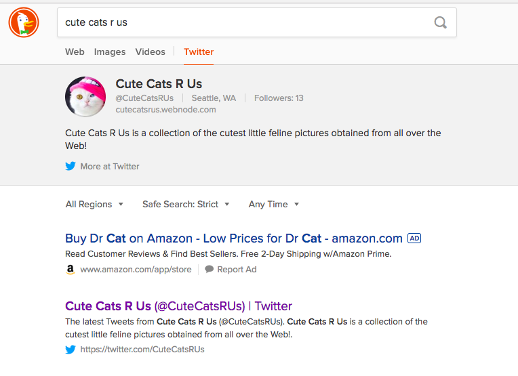Click Twitter bird icon beside More at Twitter

tap(71, 166)
